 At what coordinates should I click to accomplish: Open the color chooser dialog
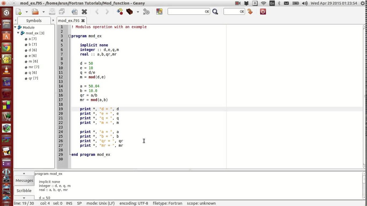[x=159, y=12]
